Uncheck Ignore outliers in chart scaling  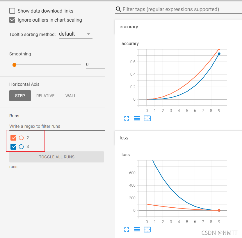[12, 20]
